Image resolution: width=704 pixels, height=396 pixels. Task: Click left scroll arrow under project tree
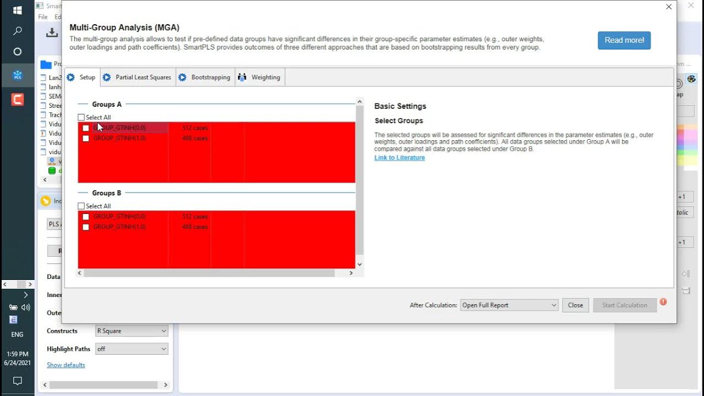[x=45, y=180]
